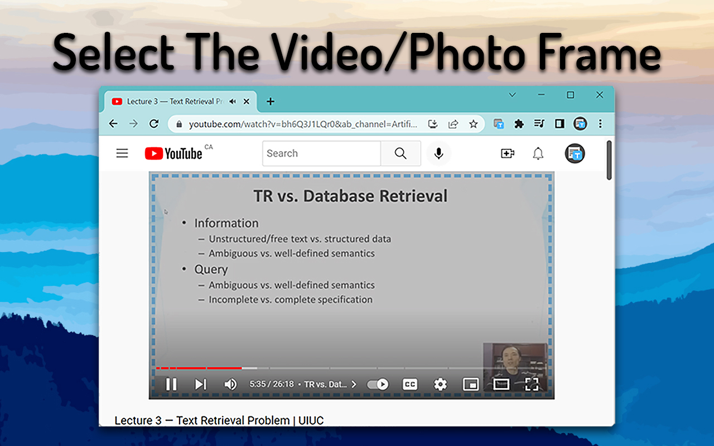Click the 'Query' bullet on the slide
The height and width of the screenshot is (446, 714).
(211, 269)
